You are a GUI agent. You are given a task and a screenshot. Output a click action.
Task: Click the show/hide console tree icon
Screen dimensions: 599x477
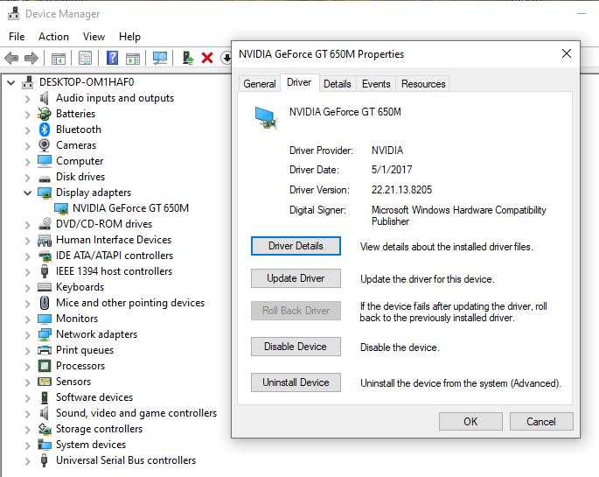[59, 59]
